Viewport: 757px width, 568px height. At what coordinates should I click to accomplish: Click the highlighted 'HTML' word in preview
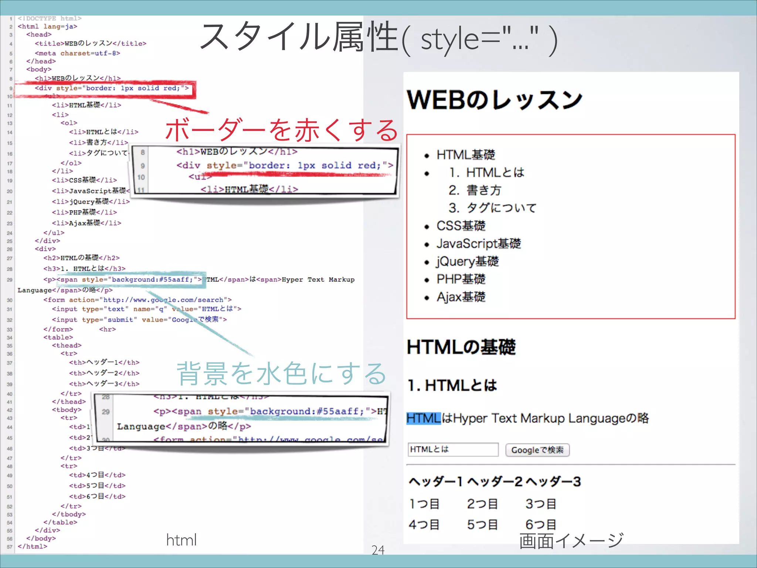click(424, 418)
